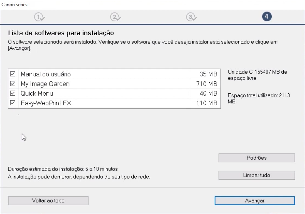Click the 40 MB size value
Image resolution: width=305 pixels, height=214 pixels.
(x=208, y=93)
